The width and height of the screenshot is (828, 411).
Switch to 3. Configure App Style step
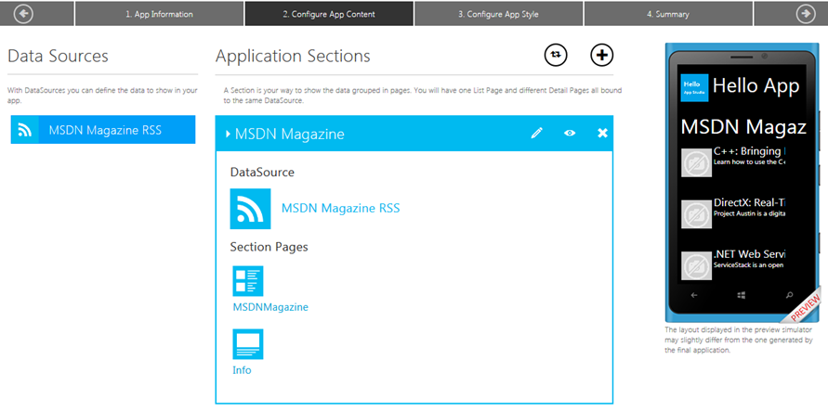498,14
